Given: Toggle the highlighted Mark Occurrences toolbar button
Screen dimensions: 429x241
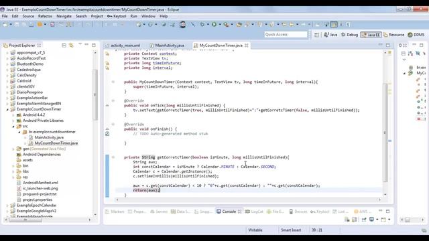Looking at the screenshot, I should [334, 25].
